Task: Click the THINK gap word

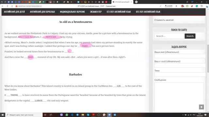Action: pyautogui.click(x=14, y=95)
